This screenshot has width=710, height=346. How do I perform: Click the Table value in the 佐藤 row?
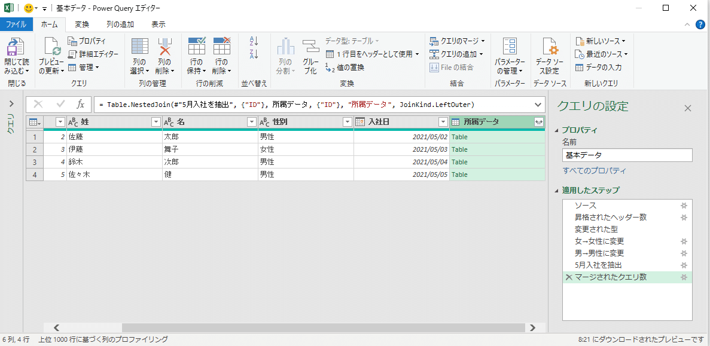tap(459, 137)
